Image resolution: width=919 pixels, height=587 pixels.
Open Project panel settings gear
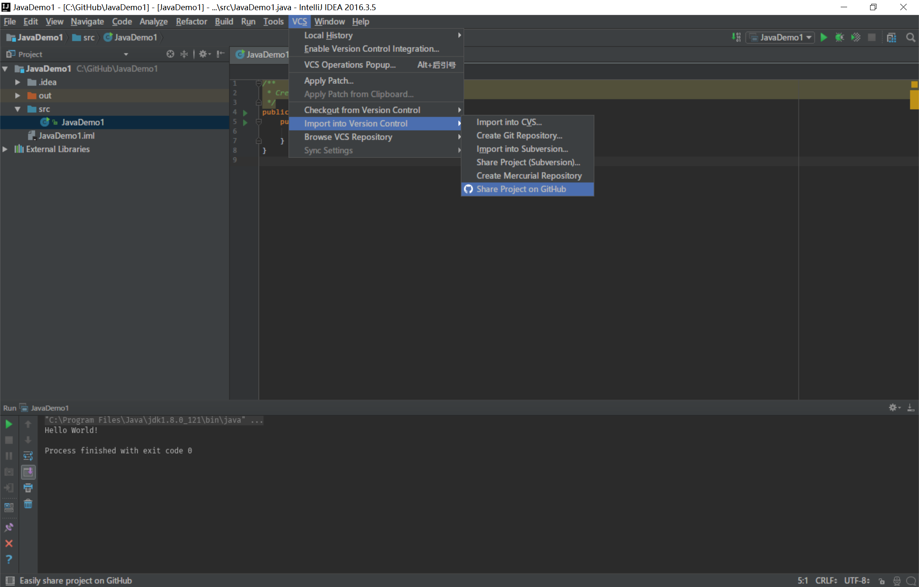(205, 54)
